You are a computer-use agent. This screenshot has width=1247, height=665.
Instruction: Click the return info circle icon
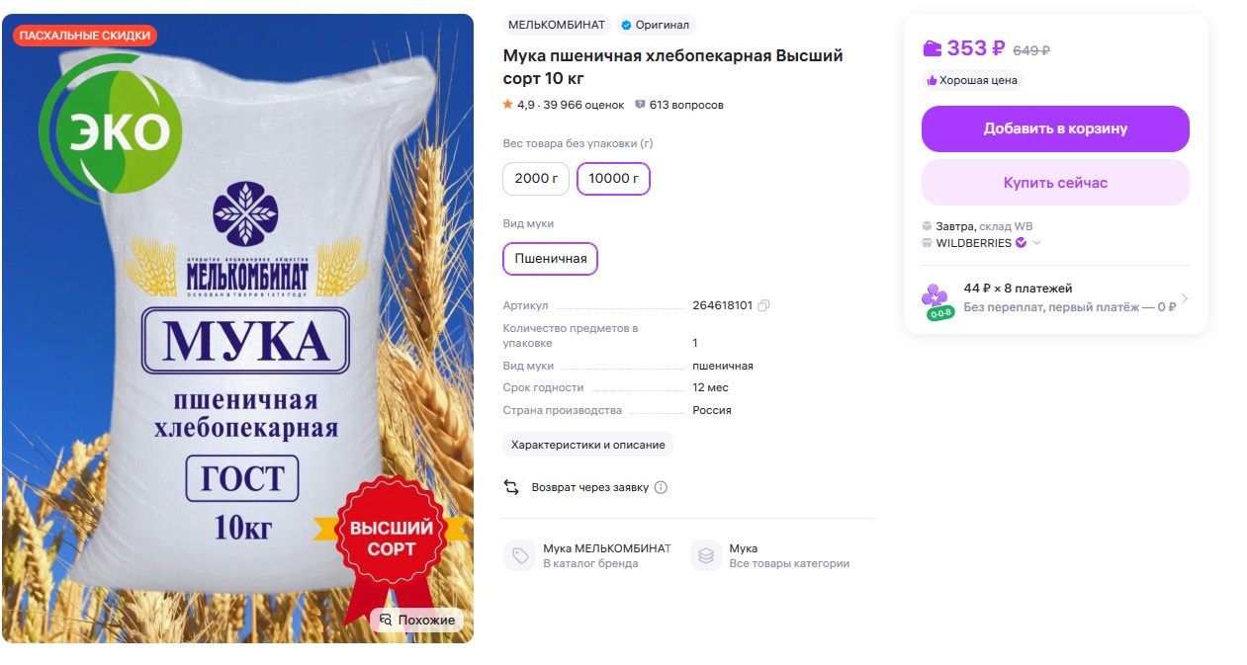point(661,487)
